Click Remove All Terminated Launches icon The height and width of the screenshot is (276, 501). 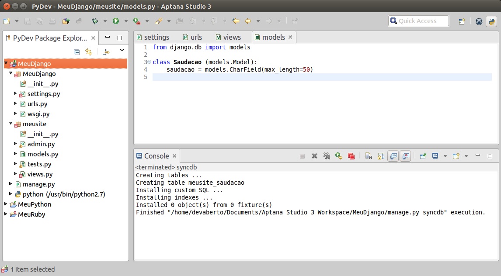coord(326,156)
